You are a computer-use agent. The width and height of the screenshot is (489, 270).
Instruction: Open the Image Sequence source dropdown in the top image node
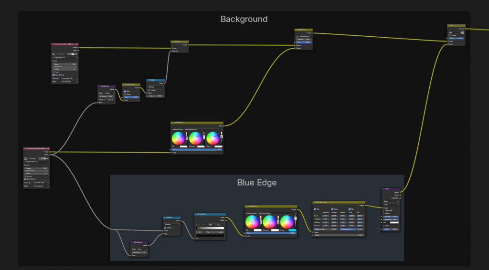coord(64,58)
